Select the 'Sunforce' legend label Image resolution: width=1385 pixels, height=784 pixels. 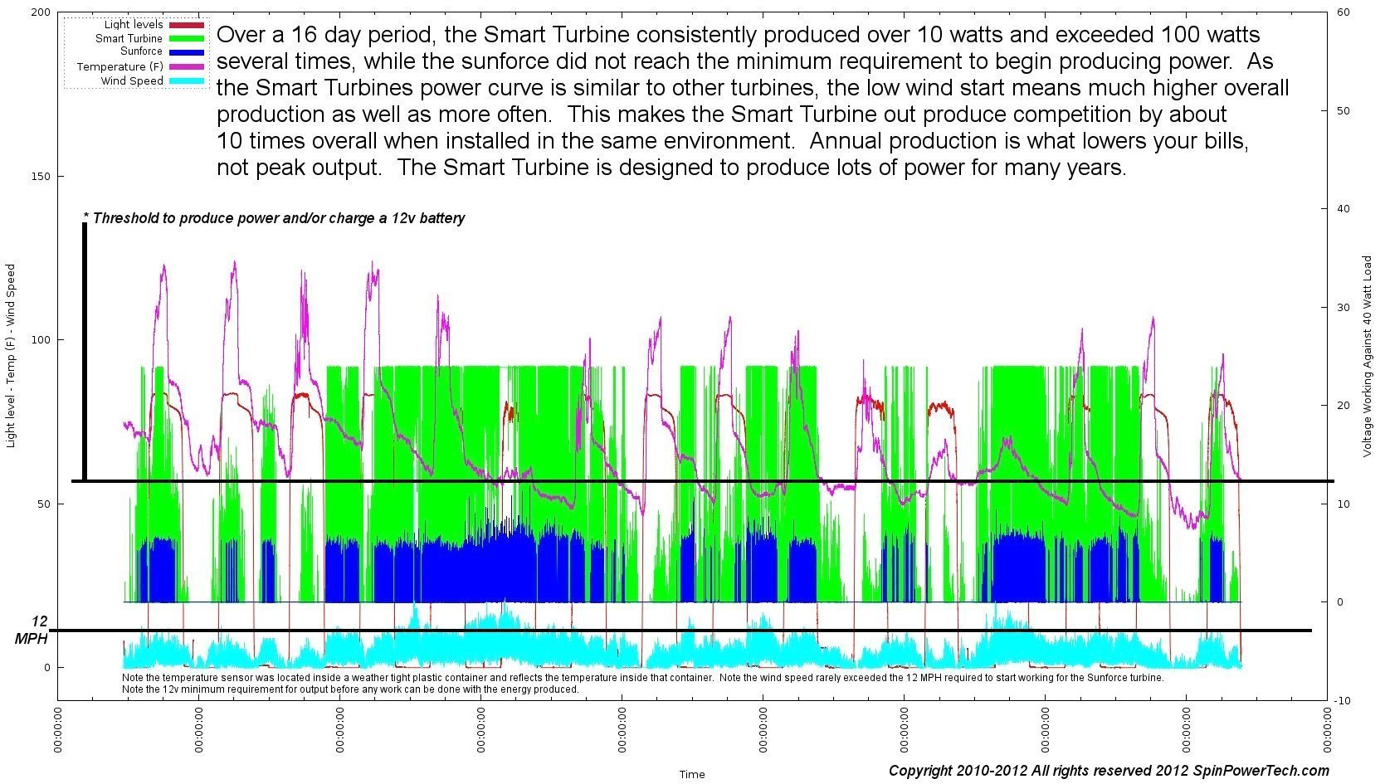pos(141,51)
